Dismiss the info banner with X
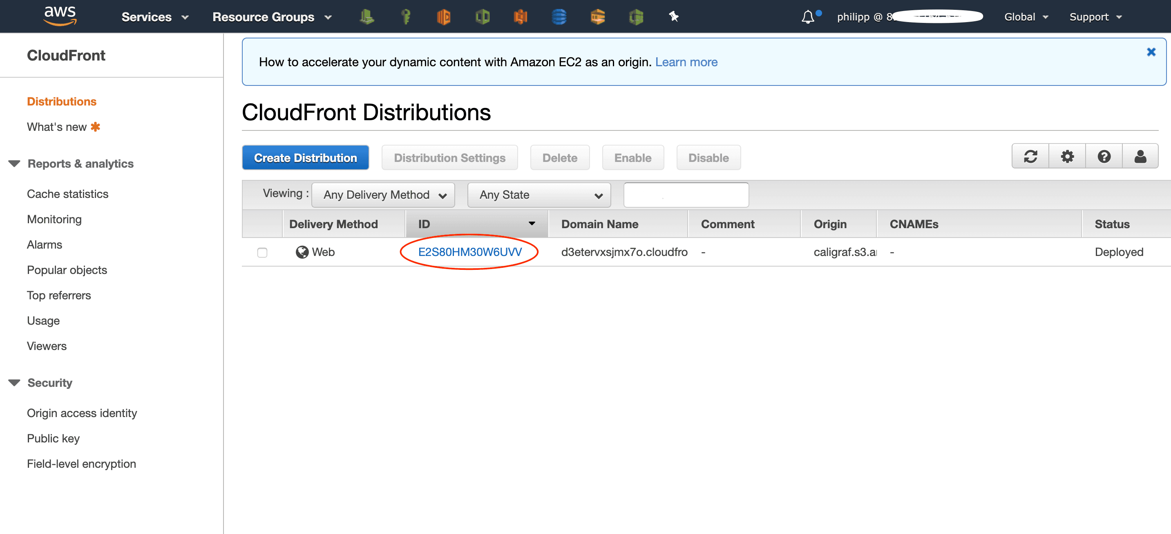The image size is (1171, 534). click(x=1151, y=52)
